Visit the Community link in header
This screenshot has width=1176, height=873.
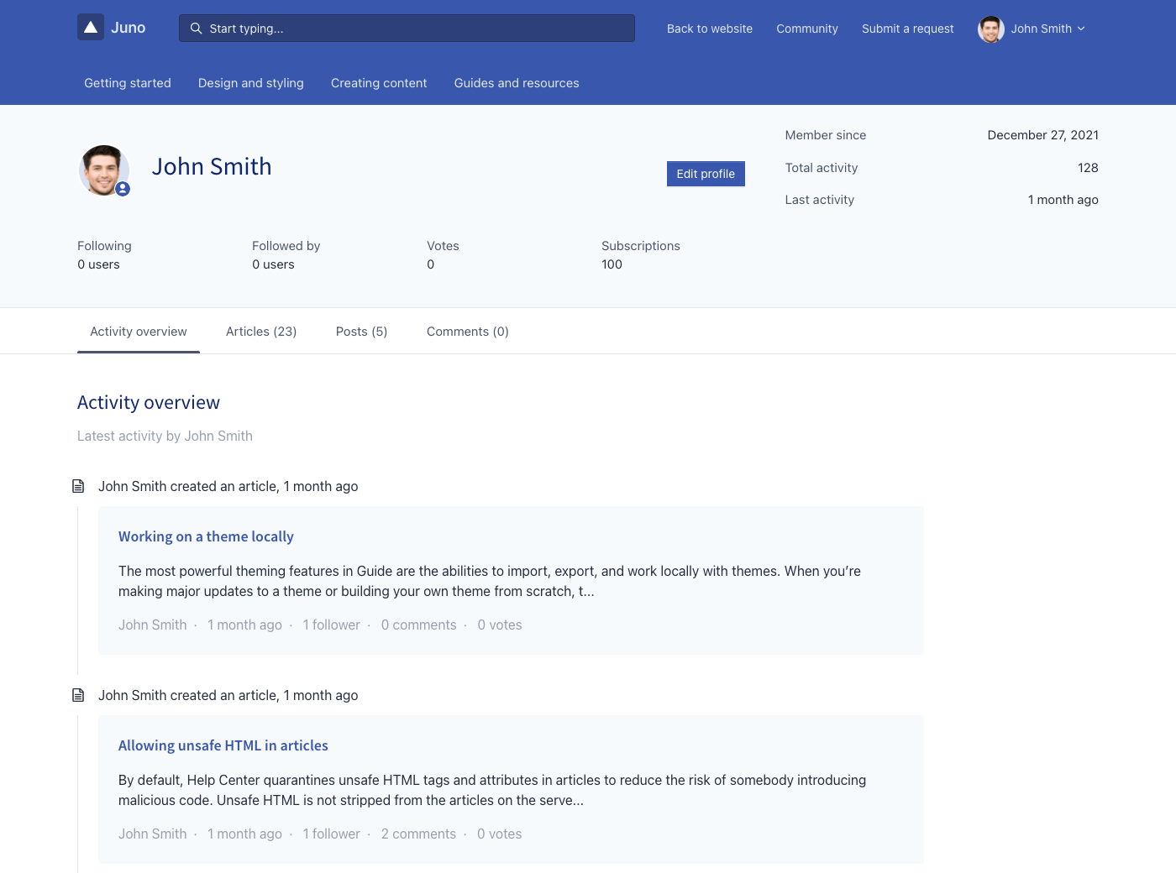[806, 29]
